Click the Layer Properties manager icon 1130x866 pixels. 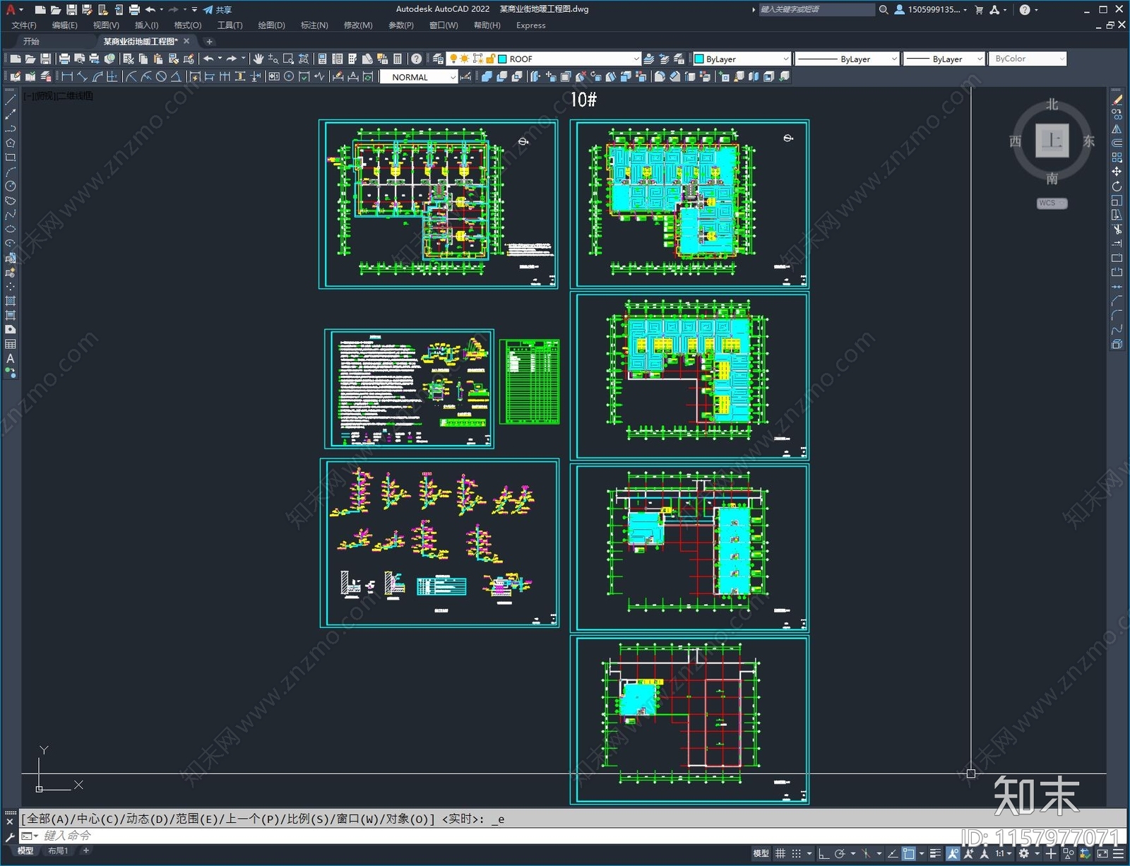click(x=438, y=59)
